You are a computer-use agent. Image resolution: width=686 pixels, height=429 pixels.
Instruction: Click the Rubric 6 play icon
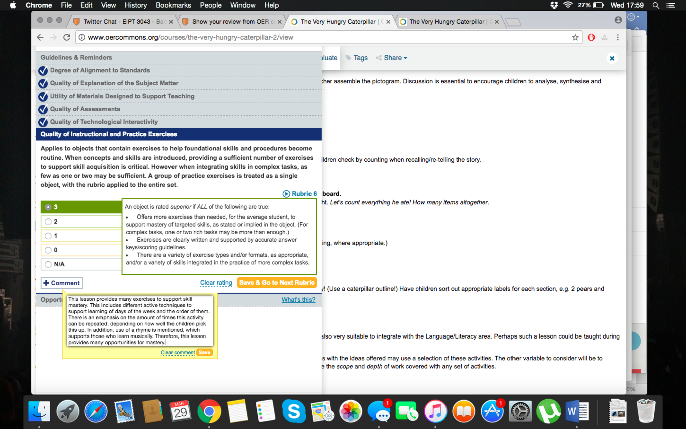[x=286, y=194]
